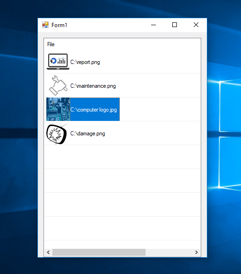Choose the C:\maintenance.png item label
241x274 pixels.
pos(93,86)
